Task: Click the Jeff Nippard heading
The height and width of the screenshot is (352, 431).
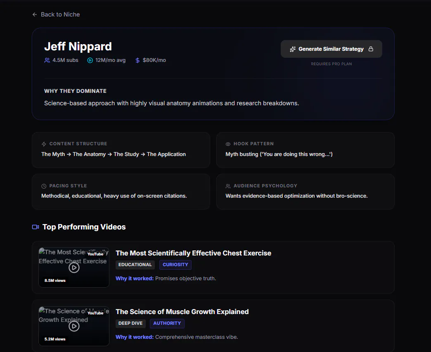Action: [x=78, y=47]
